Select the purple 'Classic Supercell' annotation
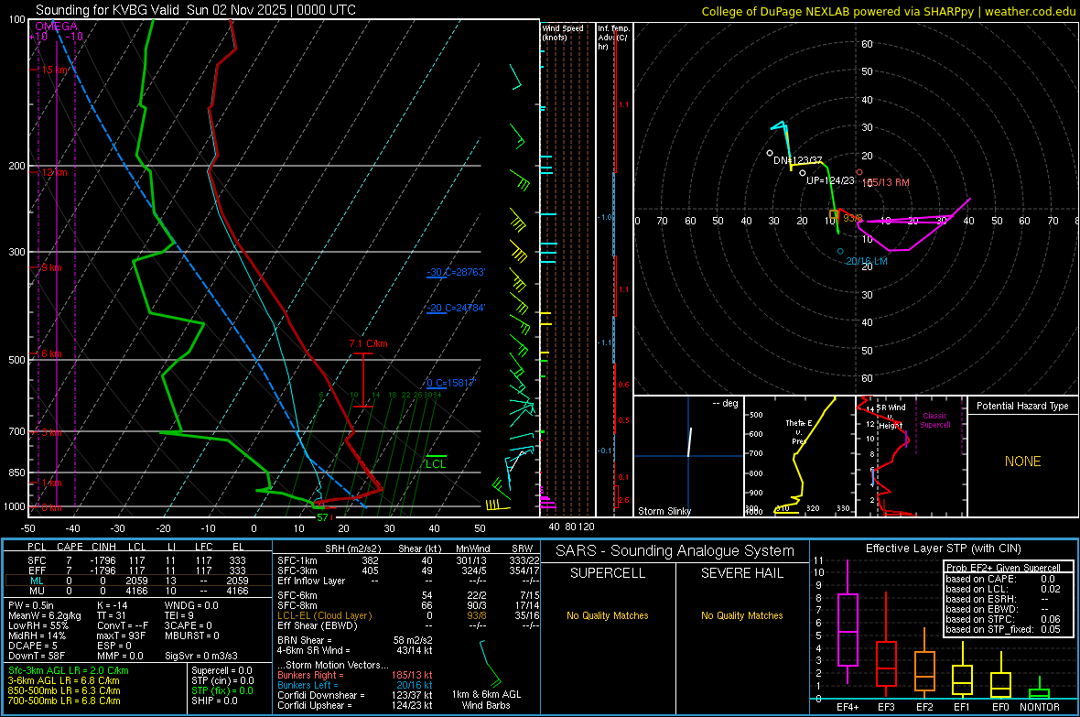The width and height of the screenshot is (1080, 717). (935, 420)
